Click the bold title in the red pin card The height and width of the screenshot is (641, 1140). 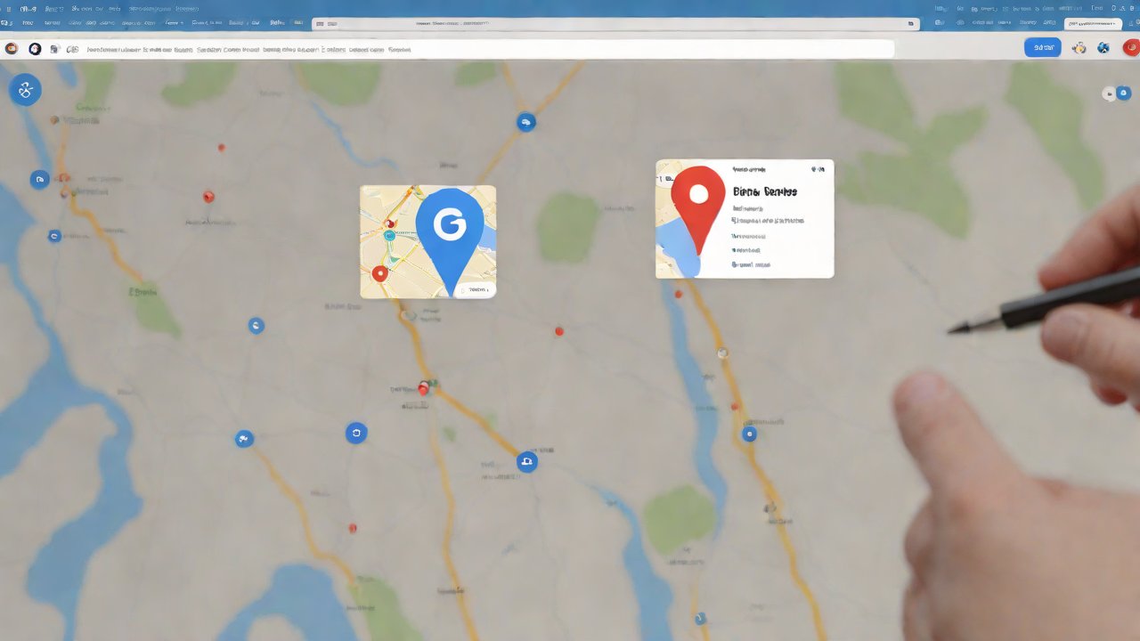pyautogui.click(x=764, y=191)
